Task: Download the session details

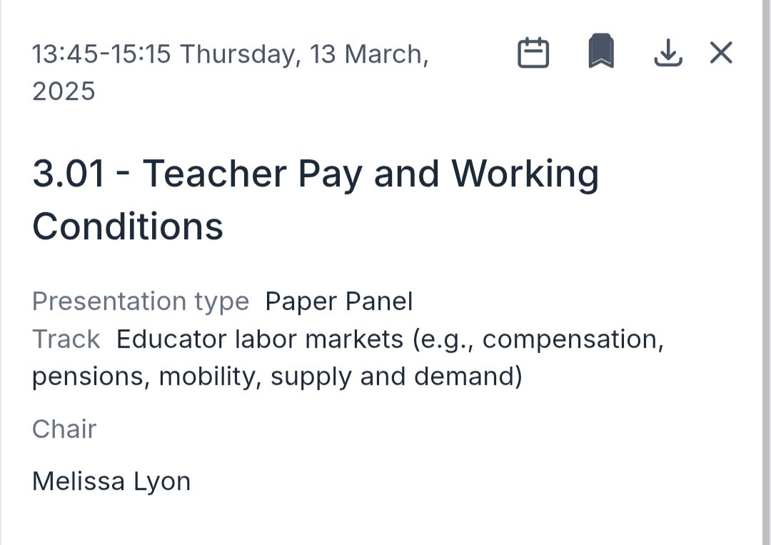Action: click(668, 53)
